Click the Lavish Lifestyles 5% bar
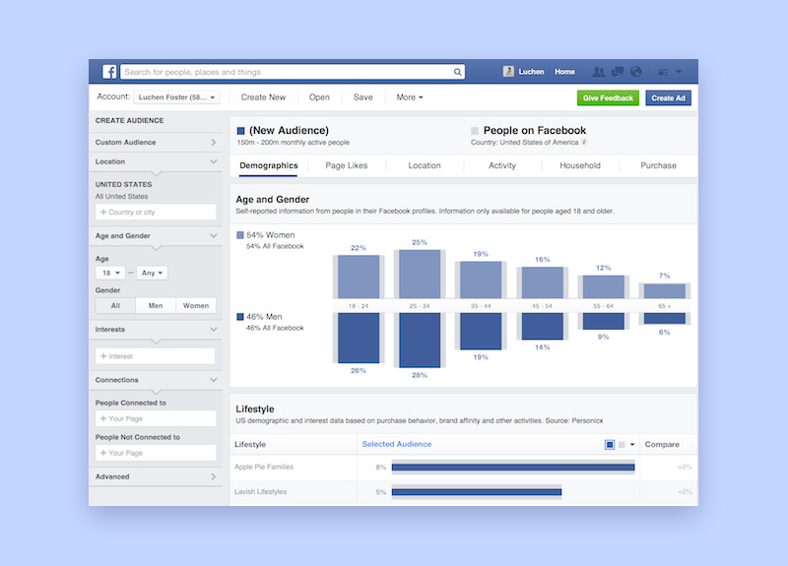The width and height of the screenshot is (788, 566). point(477,492)
